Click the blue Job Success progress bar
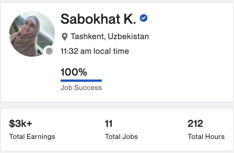The width and height of the screenshot is (234, 153). (x=81, y=80)
